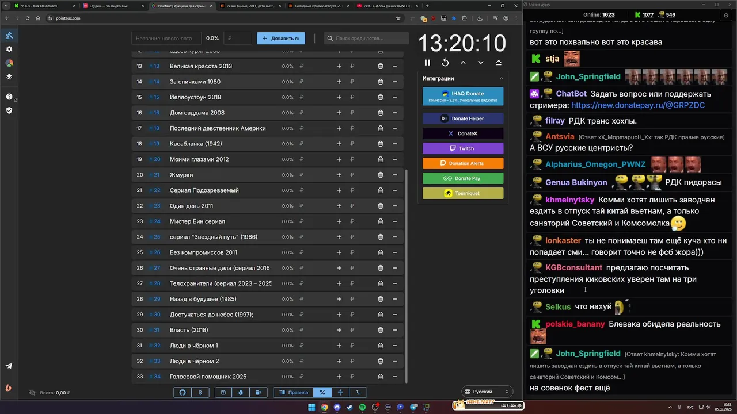Open more options for Касабланка (1942)

(x=395, y=144)
